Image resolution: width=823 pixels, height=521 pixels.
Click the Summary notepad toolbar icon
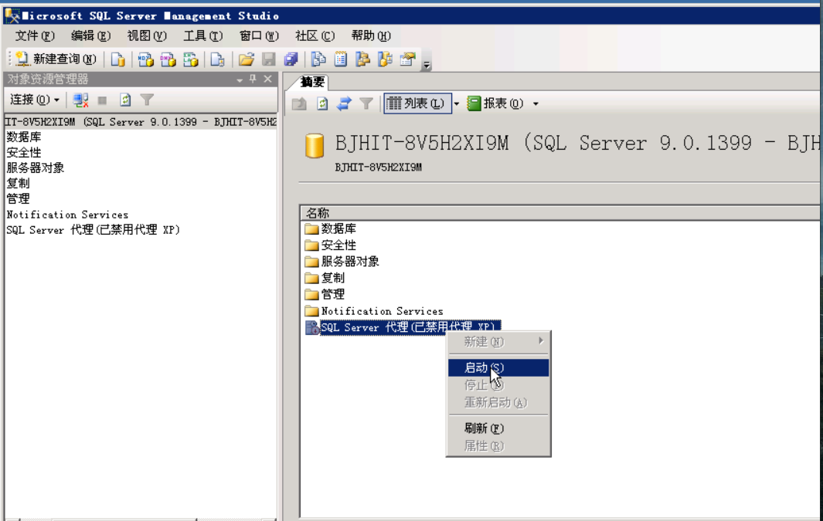[x=341, y=59]
